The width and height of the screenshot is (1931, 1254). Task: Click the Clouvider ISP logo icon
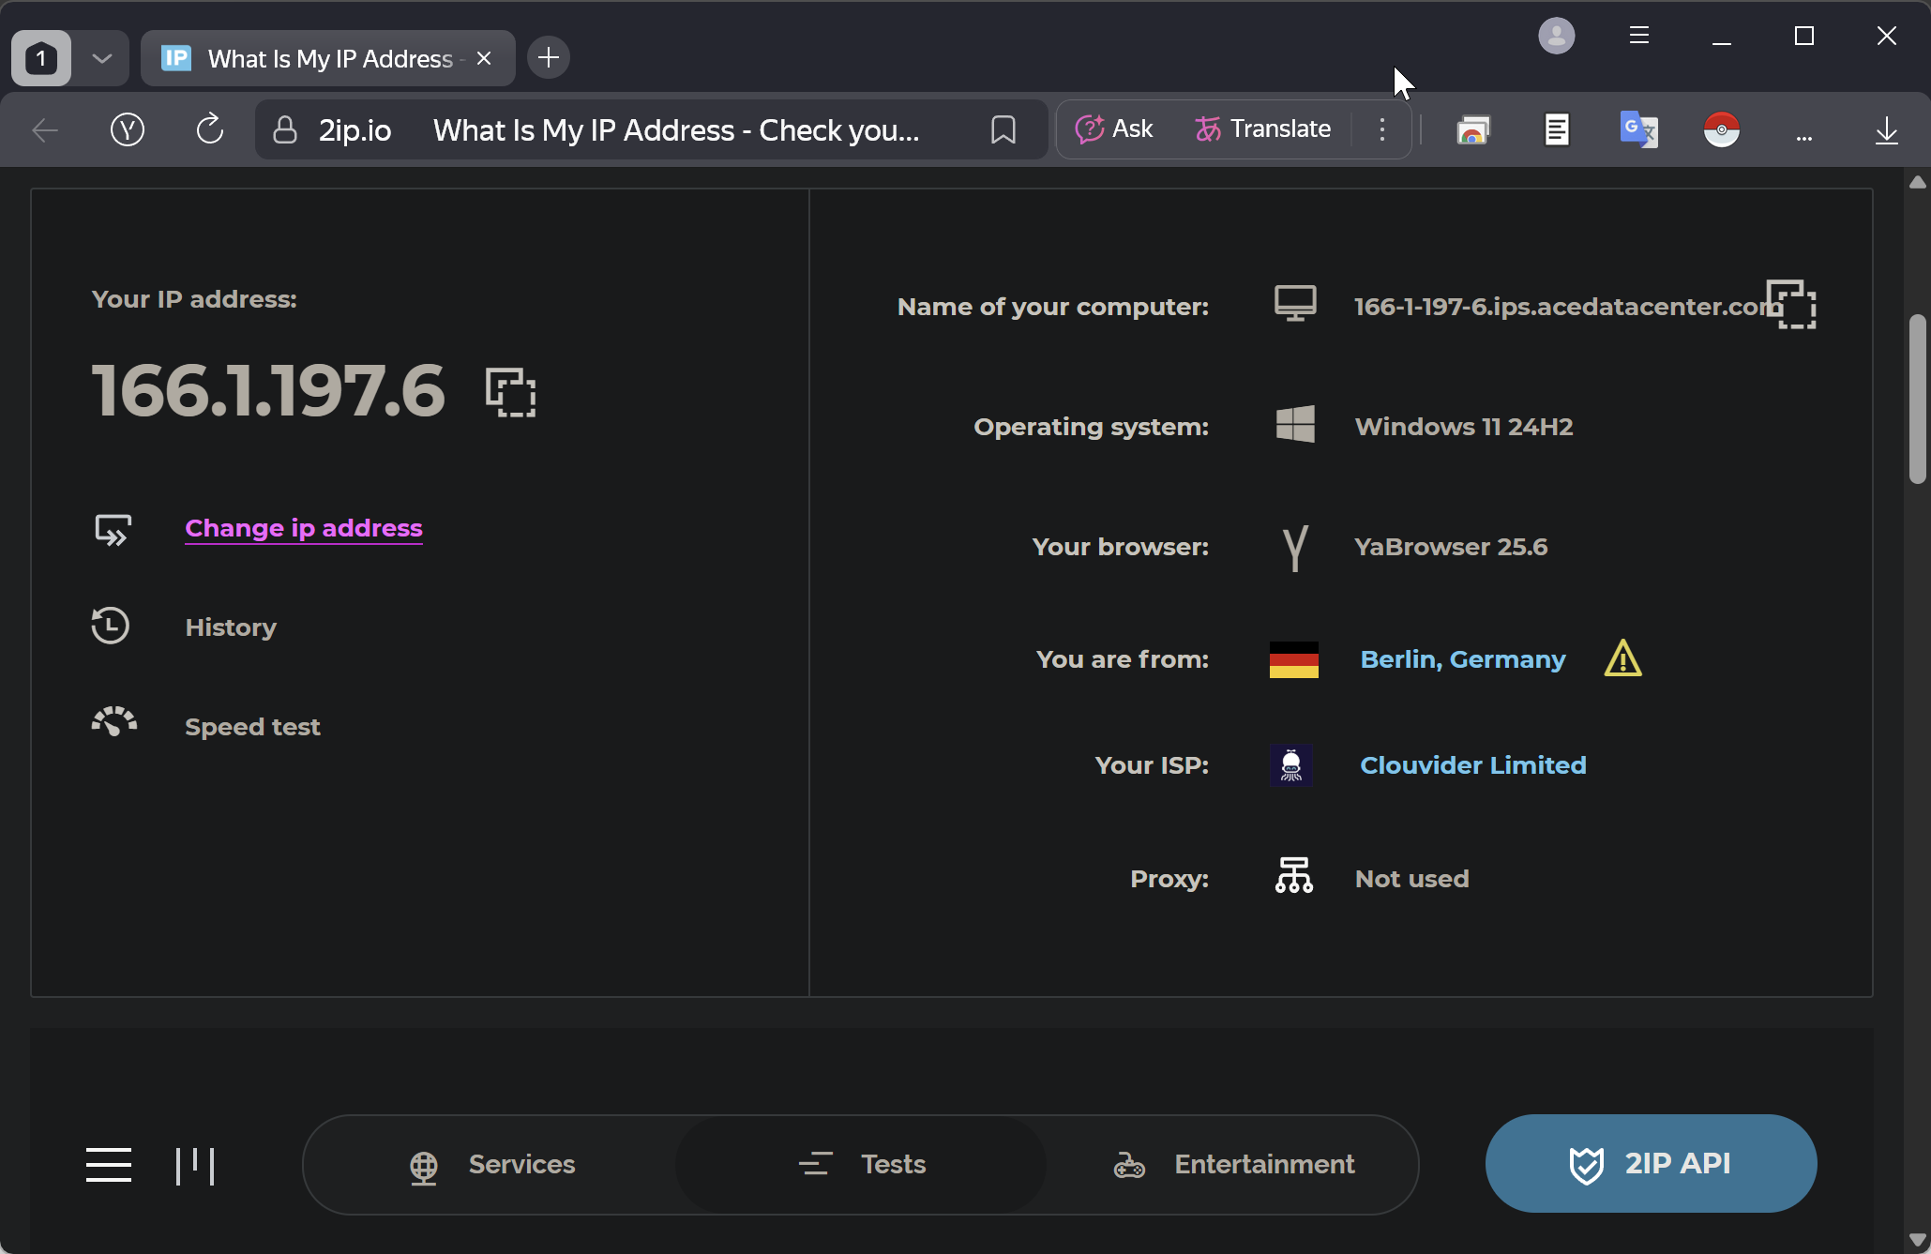pyautogui.click(x=1291, y=765)
